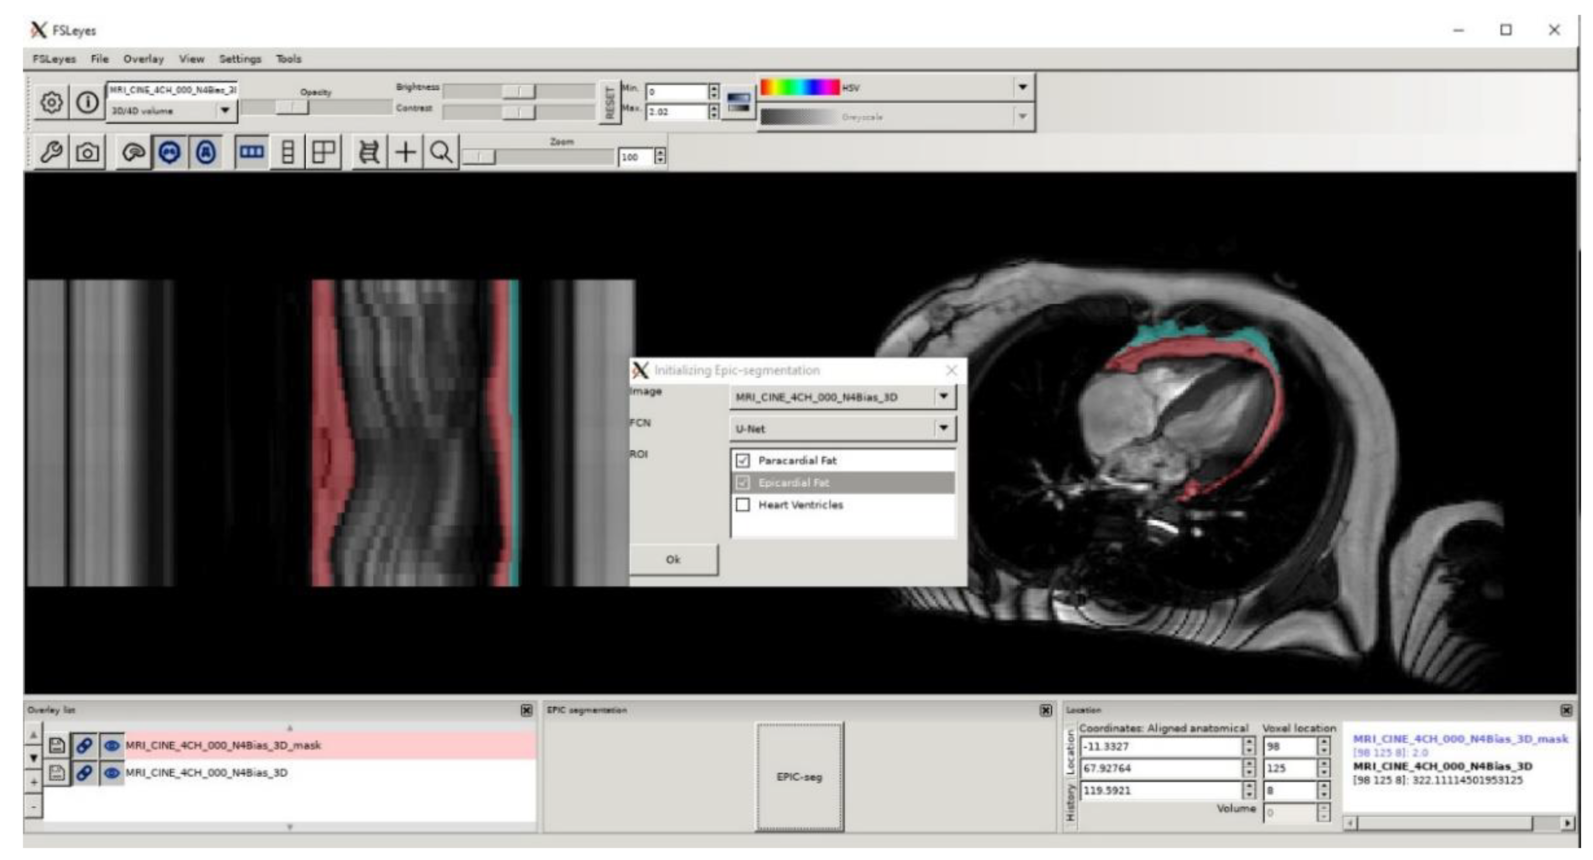Remove overlay with minus button
This screenshot has width=1593, height=860.
[33, 806]
